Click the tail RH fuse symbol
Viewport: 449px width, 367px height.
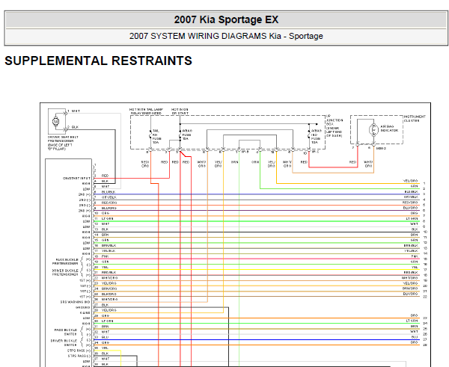coord(150,135)
